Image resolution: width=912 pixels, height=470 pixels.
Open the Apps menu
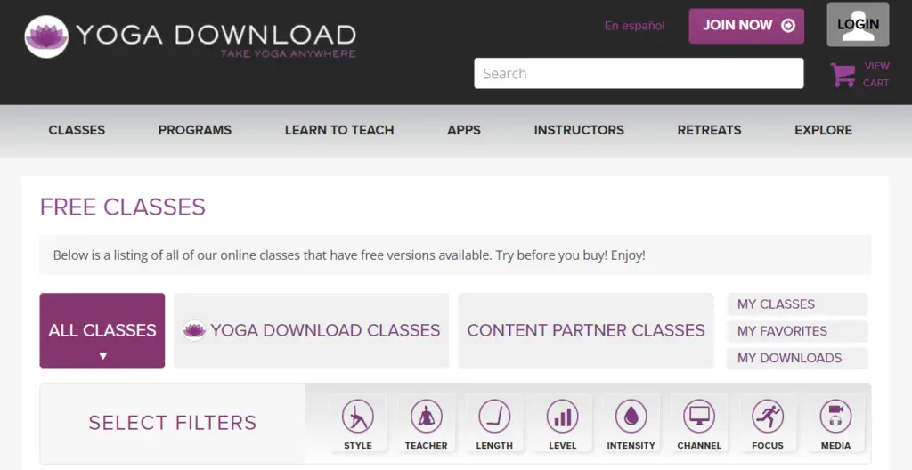[464, 130]
